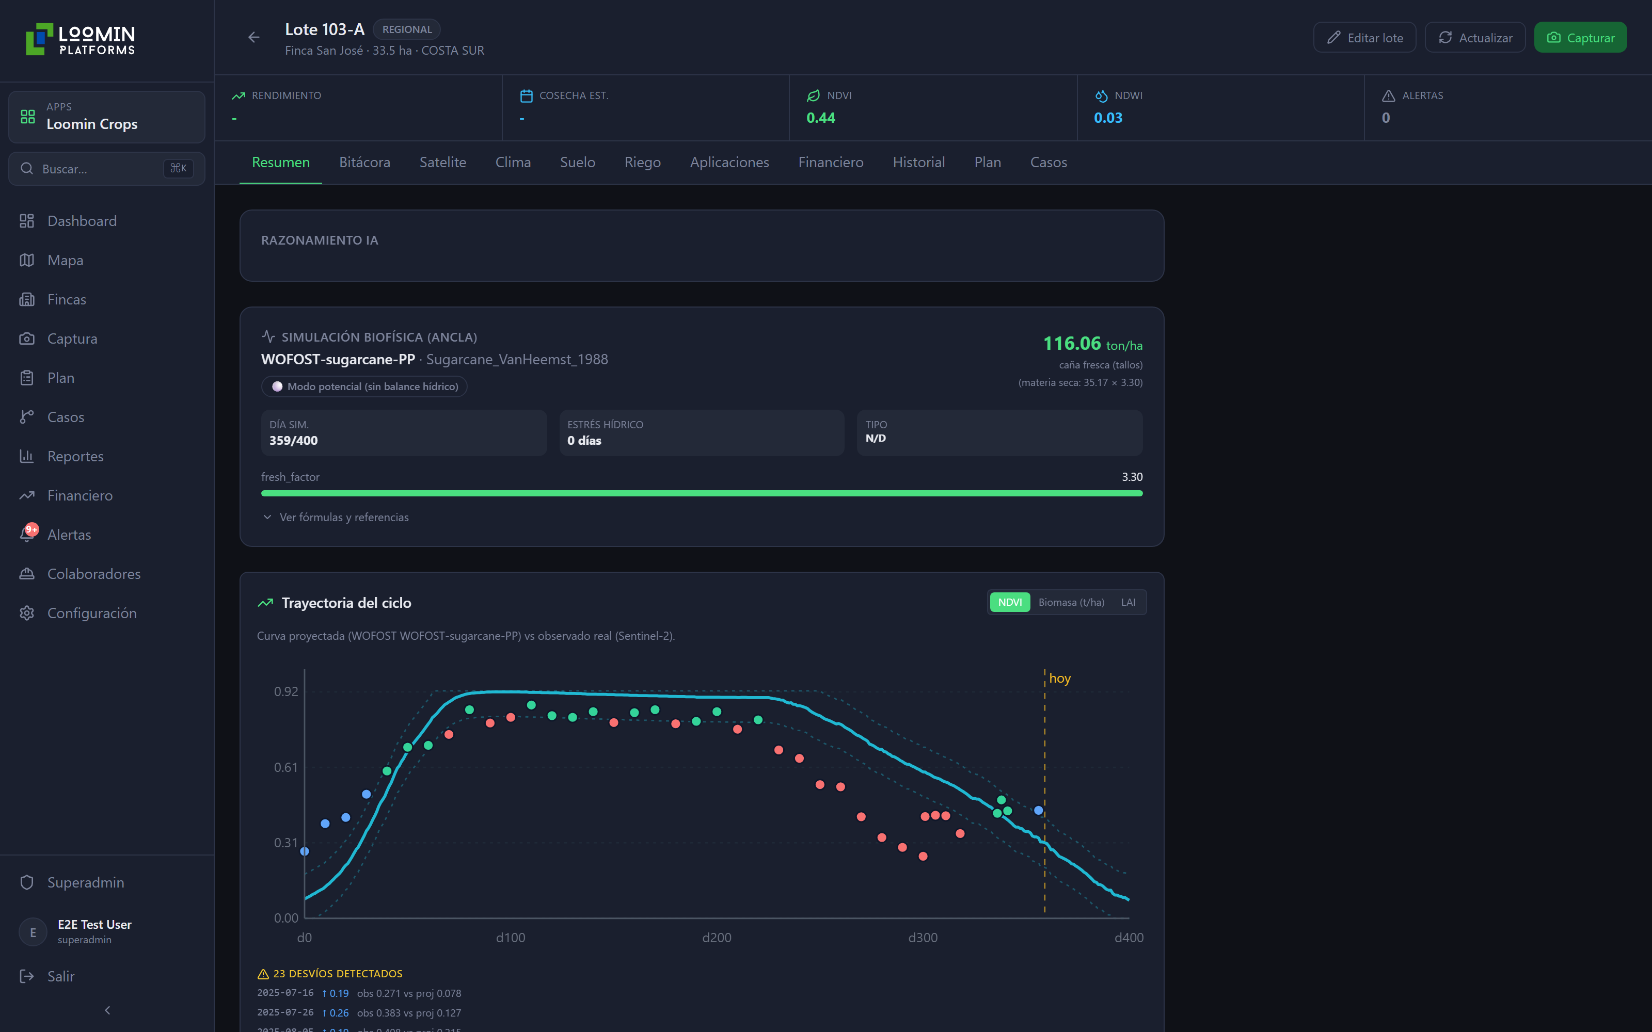1652x1032 pixels.
Task: Switch chart to Biomasa (t/ha)
Action: coord(1071,602)
